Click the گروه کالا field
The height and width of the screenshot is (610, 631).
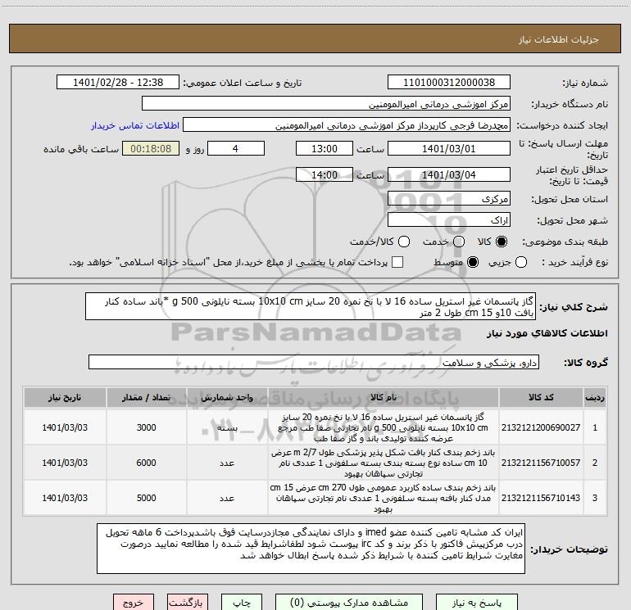coord(314,362)
